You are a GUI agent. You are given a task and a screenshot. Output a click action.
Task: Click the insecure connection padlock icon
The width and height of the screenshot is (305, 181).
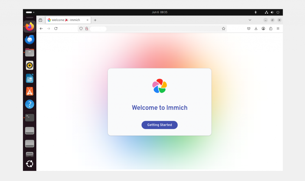click(87, 29)
